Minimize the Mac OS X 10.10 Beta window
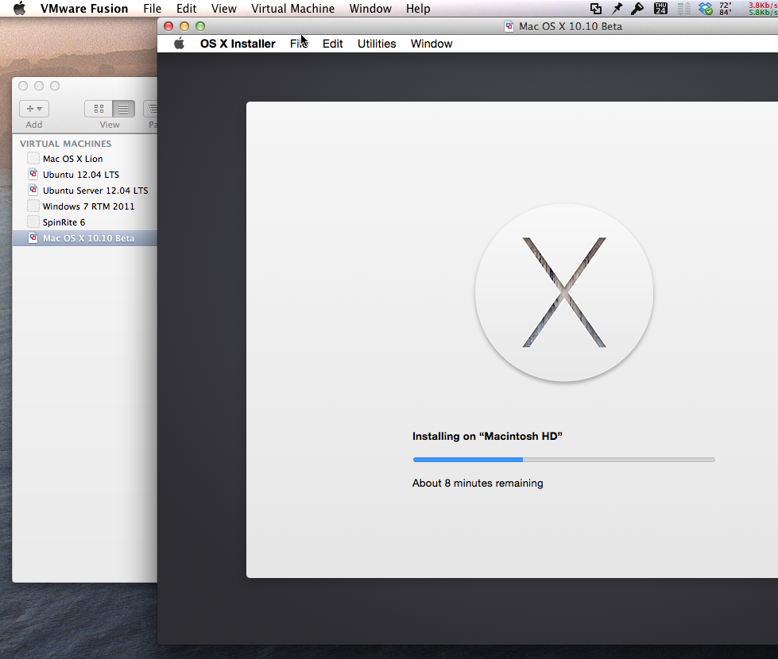The width and height of the screenshot is (778, 659). pyautogui.click(x=184, y=26)
